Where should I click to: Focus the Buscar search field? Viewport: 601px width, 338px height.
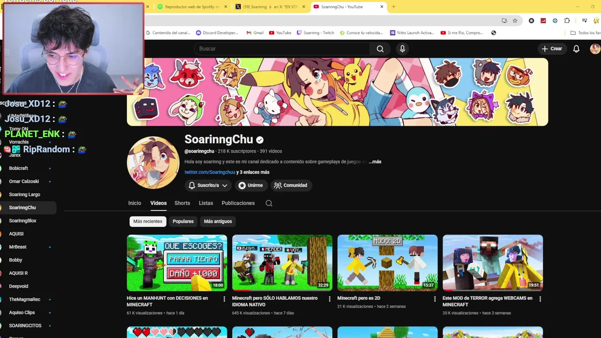pos(282,49)
